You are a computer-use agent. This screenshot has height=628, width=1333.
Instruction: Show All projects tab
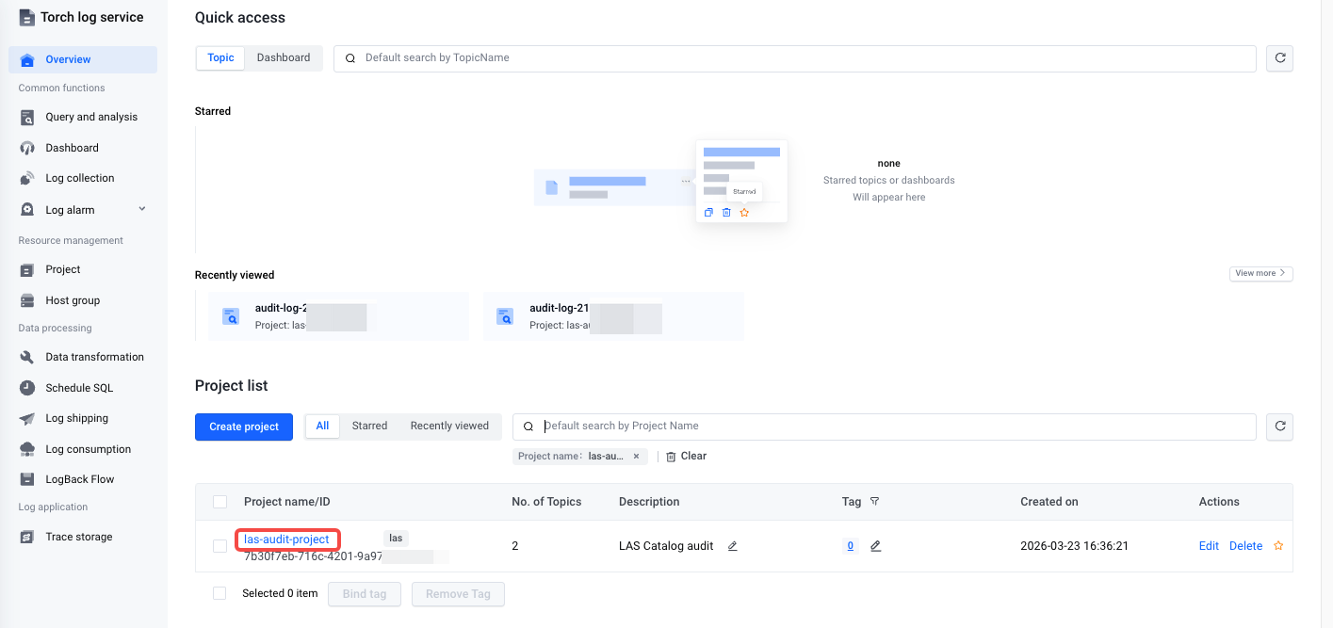322,427
